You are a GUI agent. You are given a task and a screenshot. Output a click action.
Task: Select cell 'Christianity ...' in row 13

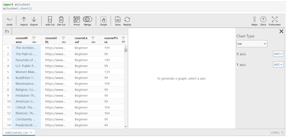(26, 119)
